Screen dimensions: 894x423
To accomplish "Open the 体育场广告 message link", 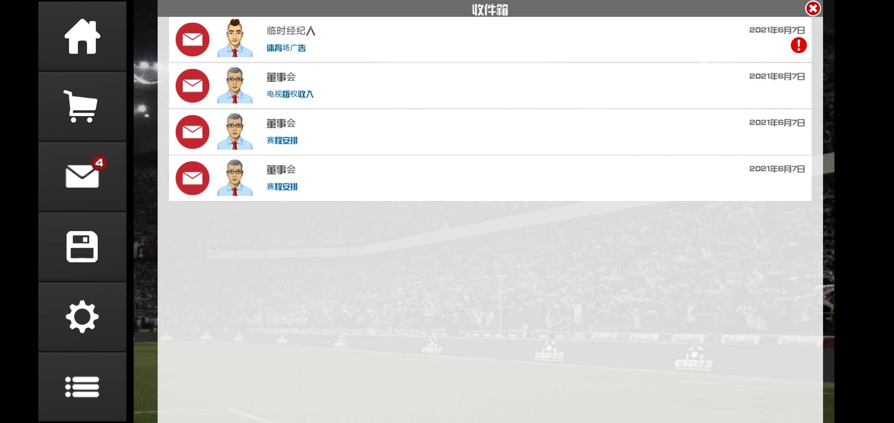I will 286,48.
